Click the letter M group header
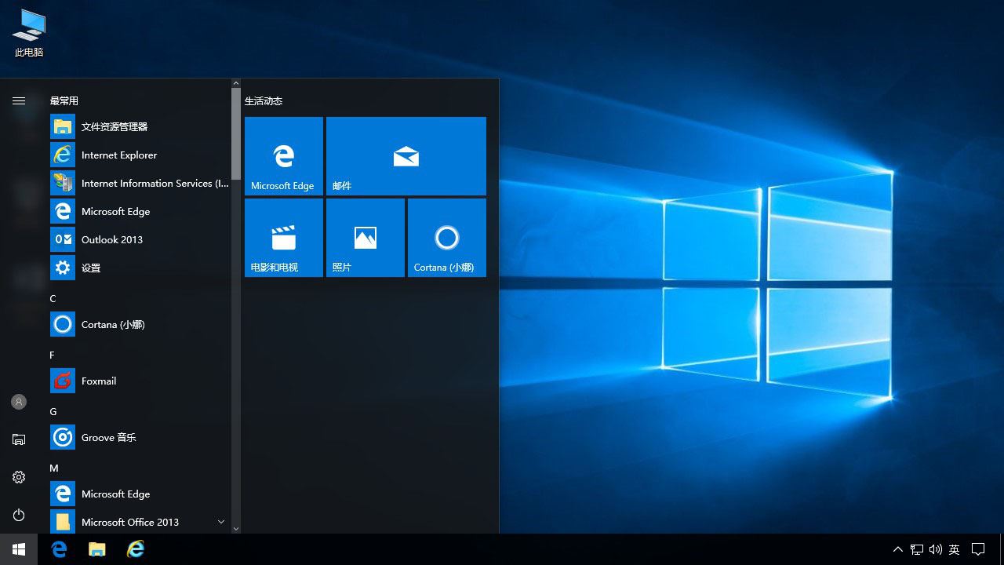The height and width of the screenshot is (565, 1004). point(54,468)
